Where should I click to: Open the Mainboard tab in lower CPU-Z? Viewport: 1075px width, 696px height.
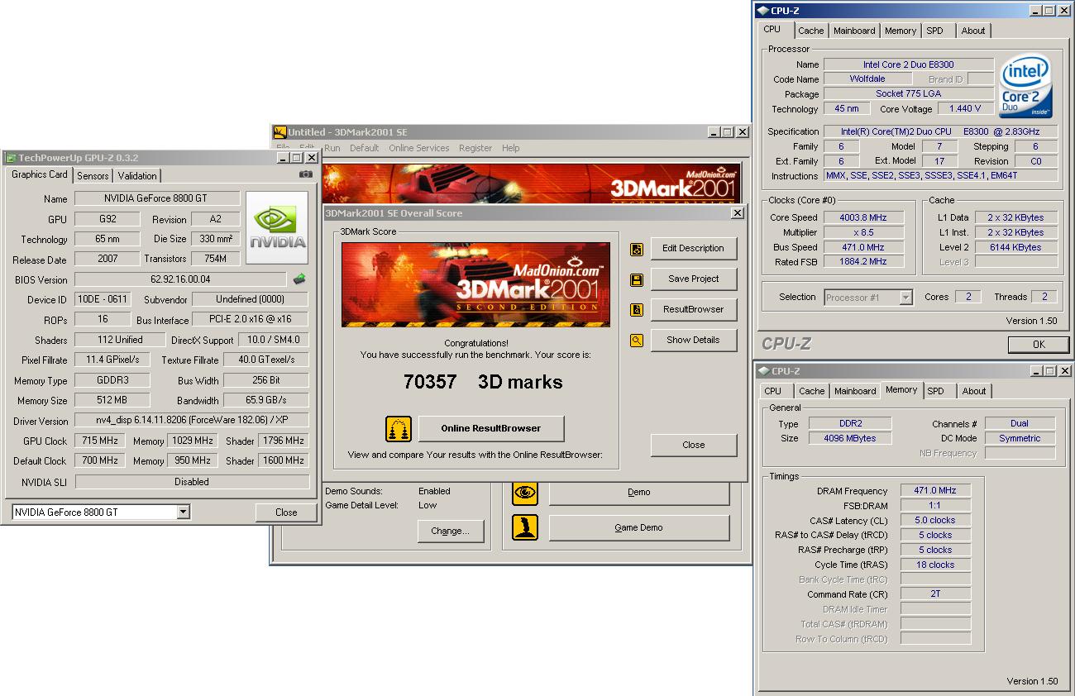coord(855,391)
